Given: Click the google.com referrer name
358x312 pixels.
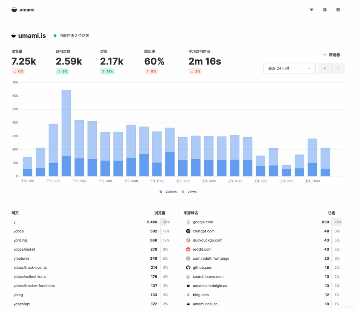Looking at the screenshot, I should tap(203, 222).
